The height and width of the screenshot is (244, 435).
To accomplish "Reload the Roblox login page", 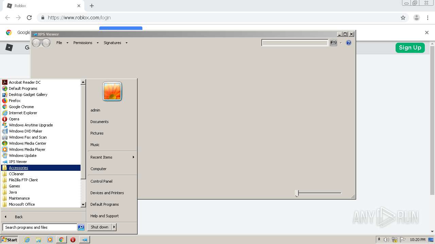I will tap(29, 18).
